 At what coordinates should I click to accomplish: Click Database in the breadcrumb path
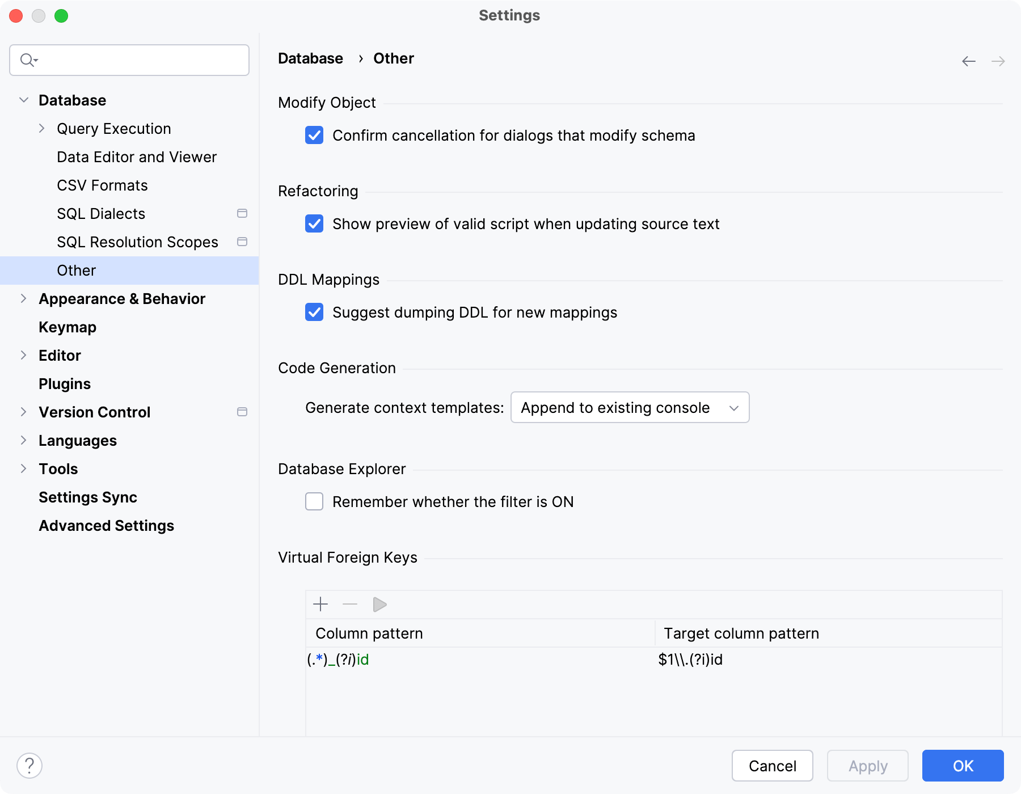pyautogui.click(x=310, y=58)
